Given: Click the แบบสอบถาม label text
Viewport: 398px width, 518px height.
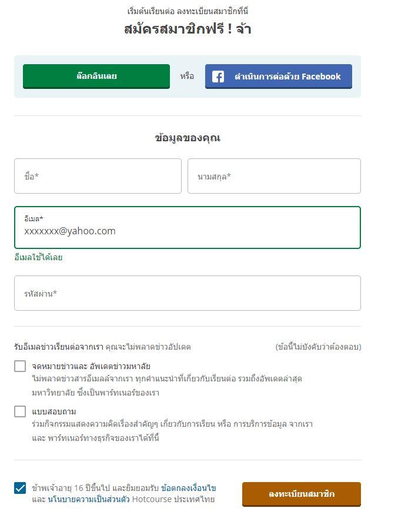Looking at the screenshot, I should [54, 411].
